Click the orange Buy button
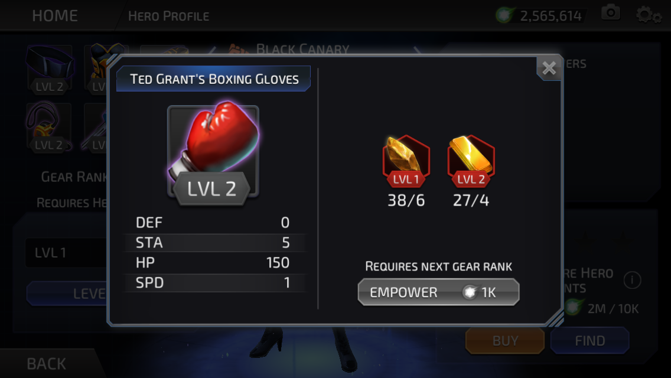This screenshot has width=671, height=378. click(505, 341)
